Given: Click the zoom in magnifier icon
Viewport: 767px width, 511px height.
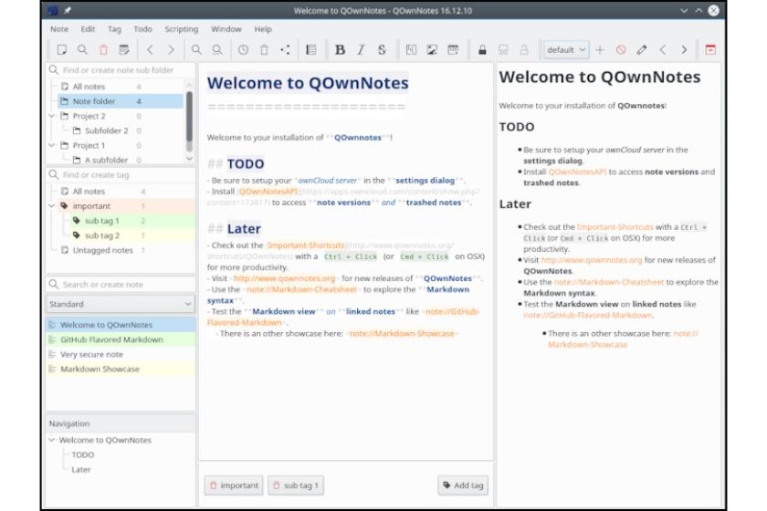Looking at the screenshot, I should point(196,49).
